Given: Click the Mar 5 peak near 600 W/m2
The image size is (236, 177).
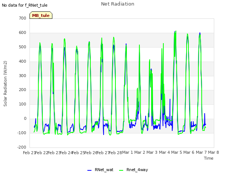Looking at the screenshot, I should click(x=176, y=32).
